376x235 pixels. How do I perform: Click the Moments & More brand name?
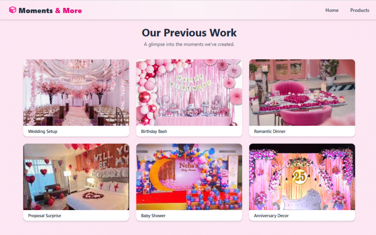(50, 10)
